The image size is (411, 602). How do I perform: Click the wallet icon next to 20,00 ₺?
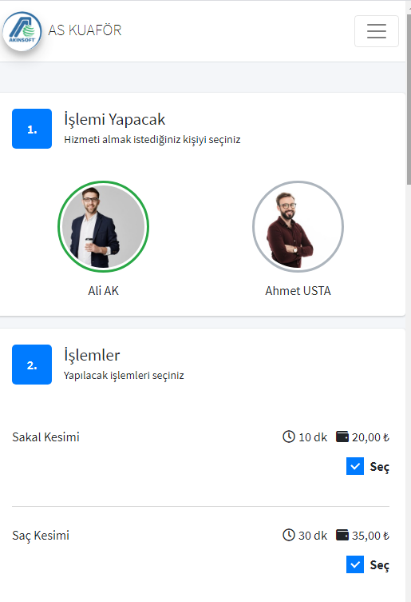click(x=342, y=437)
